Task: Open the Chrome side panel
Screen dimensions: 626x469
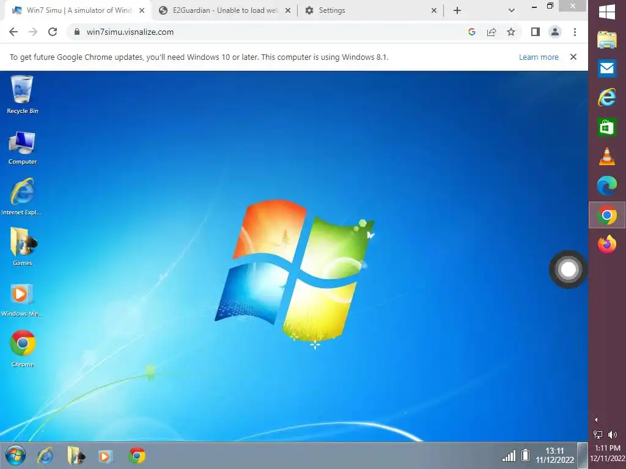Action: coord(536,32)
